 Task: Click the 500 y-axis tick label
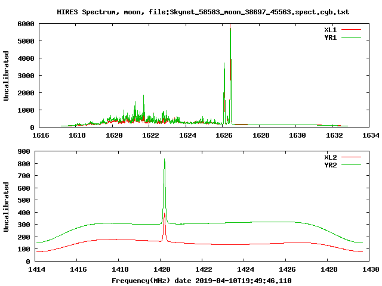pos(24,200)
